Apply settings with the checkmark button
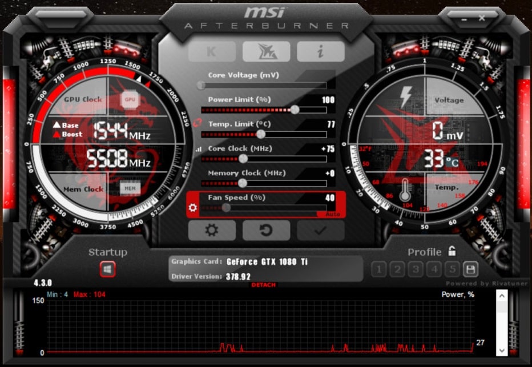The width and height of the screenshot is (532, 367). [321, 231]
